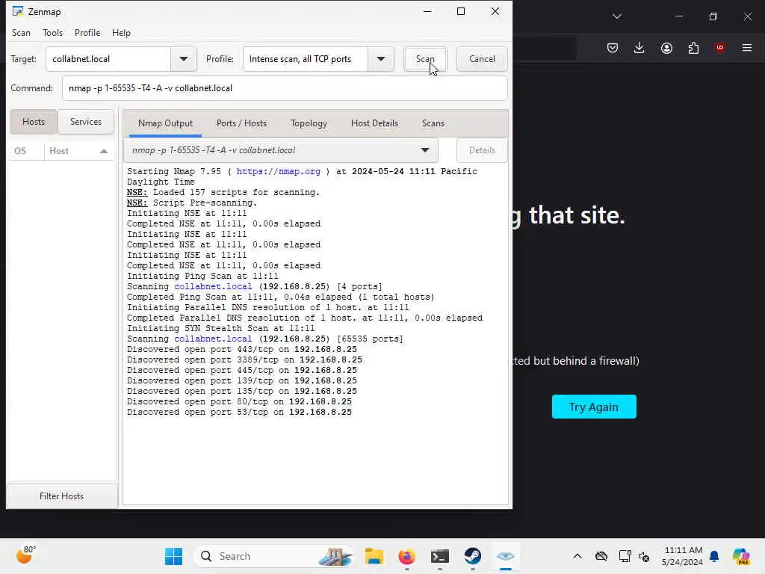Click the Details button beside output selector

coord(482,150)
